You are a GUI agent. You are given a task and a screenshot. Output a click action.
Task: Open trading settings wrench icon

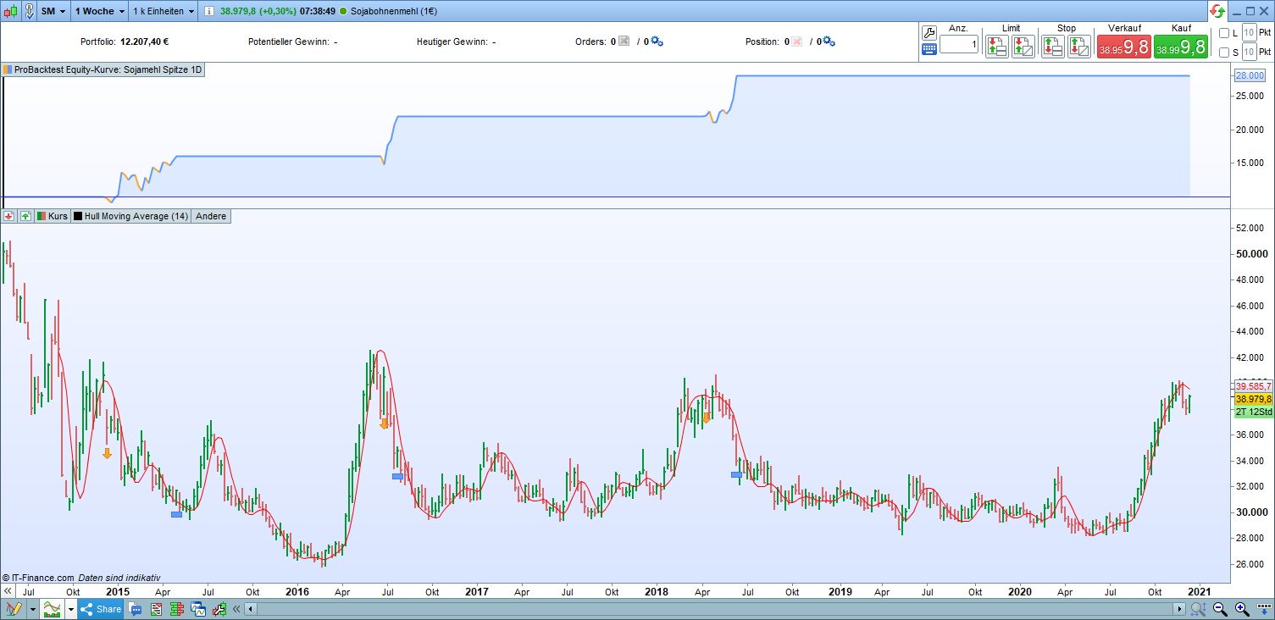pos(929,32)
